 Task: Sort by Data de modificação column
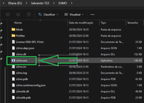[x=81, y=23]
